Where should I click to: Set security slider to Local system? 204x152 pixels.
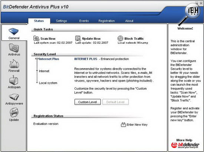point(37,83)
